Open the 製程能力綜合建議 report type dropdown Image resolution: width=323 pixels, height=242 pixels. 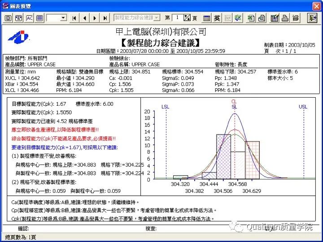coord(137,18)
